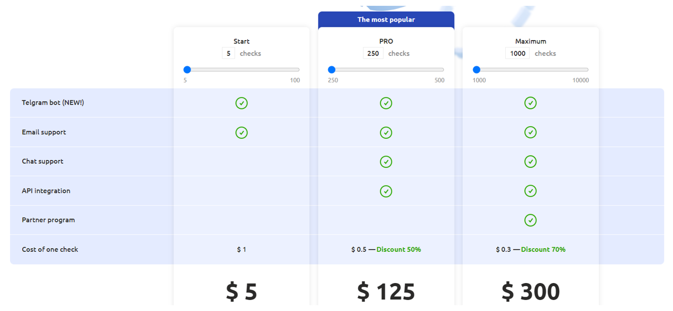Click the Email support checkmark under Start

[x=241, y=133]
